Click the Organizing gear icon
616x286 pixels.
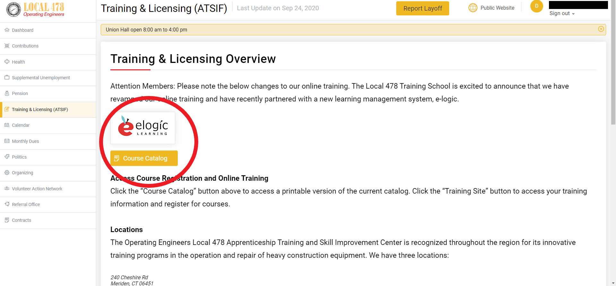point(7,173)
